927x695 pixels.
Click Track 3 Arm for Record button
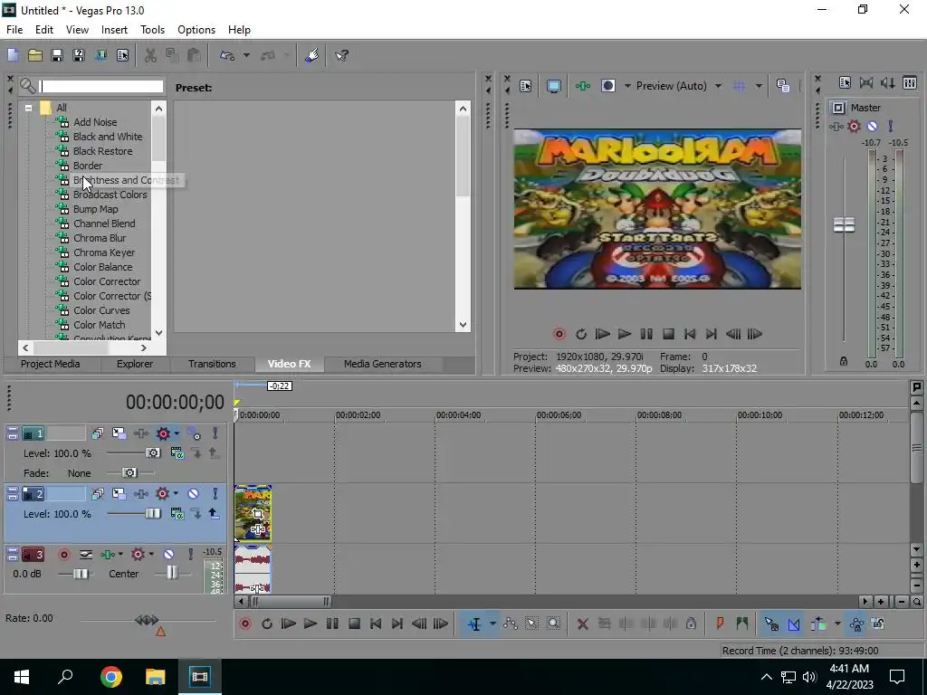64,555
